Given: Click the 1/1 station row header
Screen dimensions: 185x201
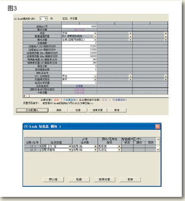Looking at the screenshot, I should (x=33, y=146).
